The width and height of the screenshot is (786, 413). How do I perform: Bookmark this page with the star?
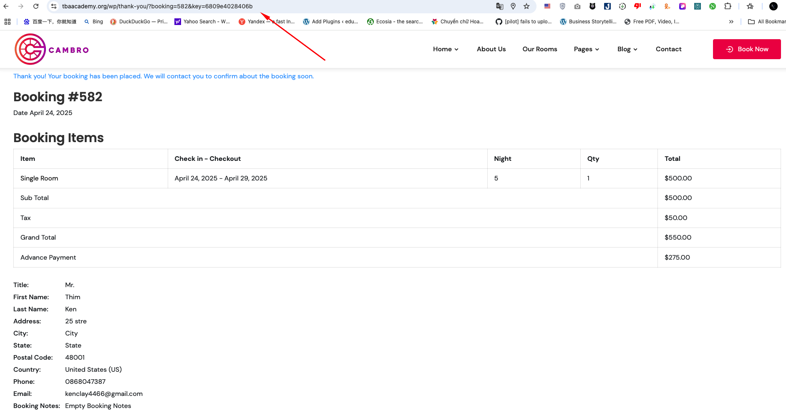[527, 6]
